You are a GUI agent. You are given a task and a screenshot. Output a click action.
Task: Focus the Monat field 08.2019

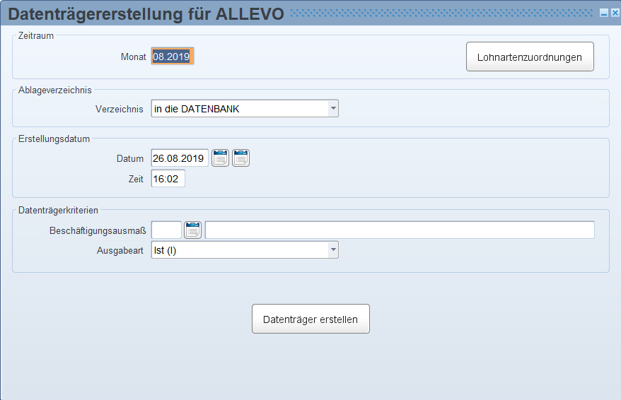pyautogui.click(x=173, y=57)
